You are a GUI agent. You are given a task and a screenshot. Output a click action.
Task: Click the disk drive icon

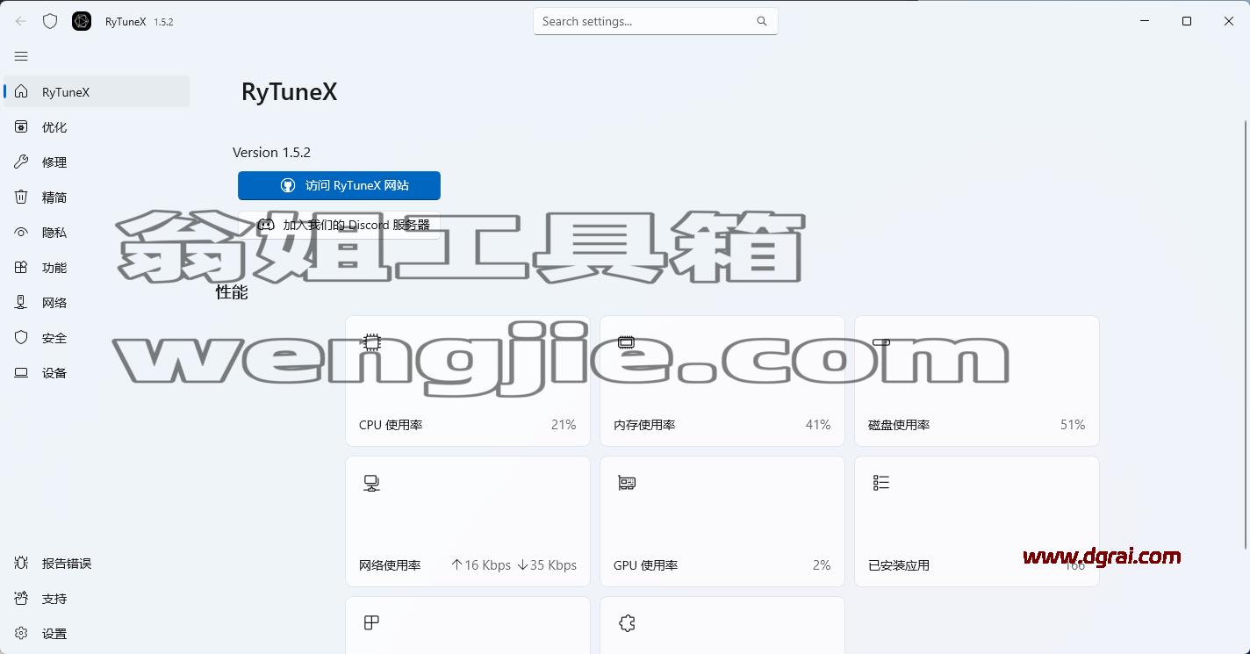tap(881, 342)
